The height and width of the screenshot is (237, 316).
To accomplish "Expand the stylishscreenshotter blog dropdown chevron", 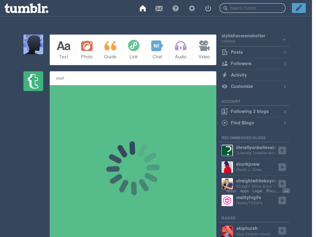I will coord(284,39).
